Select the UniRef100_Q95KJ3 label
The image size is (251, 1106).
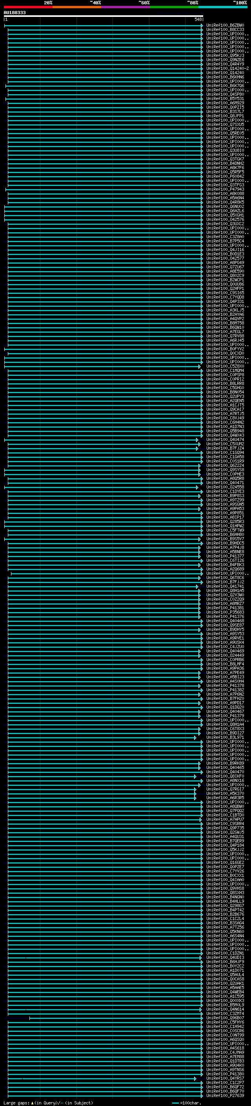click(225, 55)
